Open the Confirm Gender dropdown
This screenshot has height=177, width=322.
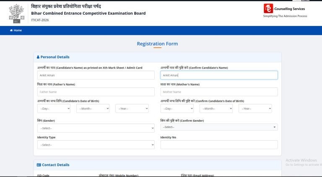point(219,127)
